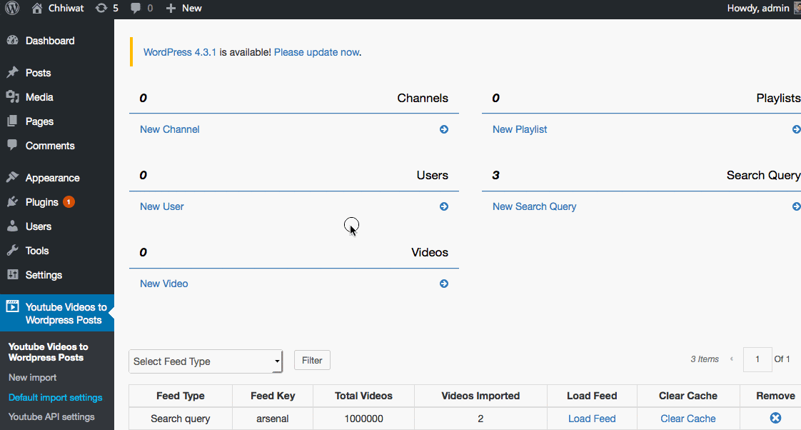801x430 pixels.
Task: Click the Search query feed type cell
Action: pos(181,419)
